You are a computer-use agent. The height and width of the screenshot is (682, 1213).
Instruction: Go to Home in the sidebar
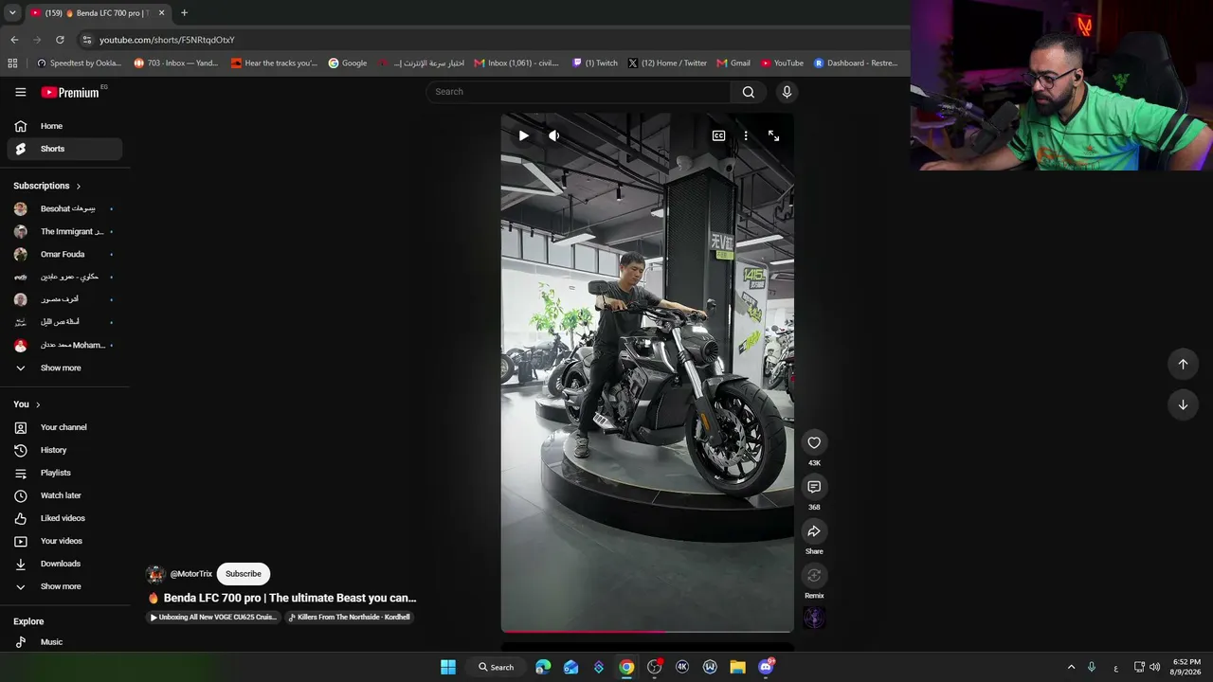click(x=64, y=126)
